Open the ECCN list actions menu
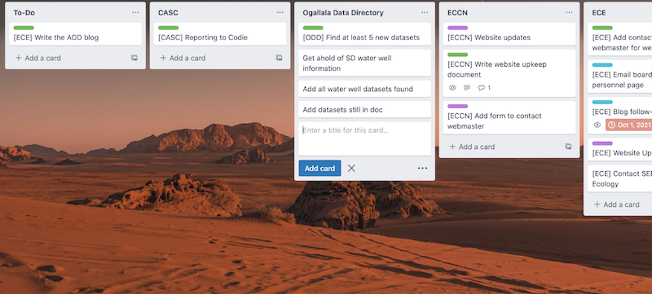This screenshot has height=294, width=652. pyautogui.click(x=569, y=13)
